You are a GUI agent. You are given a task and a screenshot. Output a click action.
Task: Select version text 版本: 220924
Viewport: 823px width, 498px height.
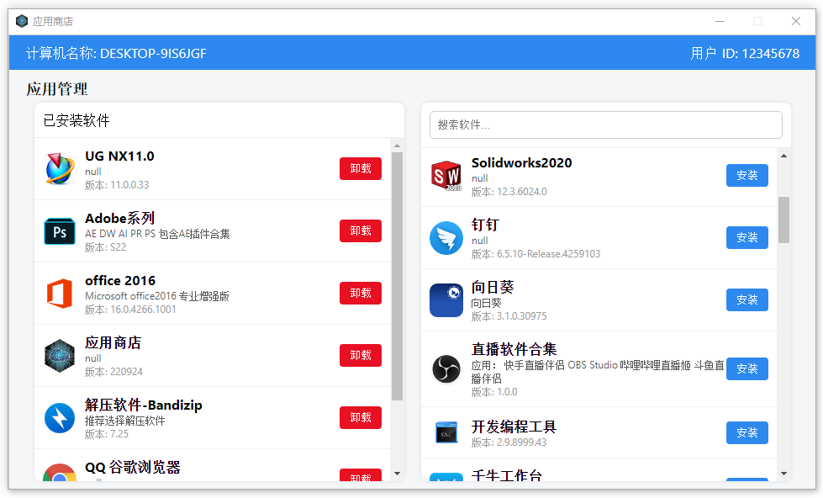113,372
